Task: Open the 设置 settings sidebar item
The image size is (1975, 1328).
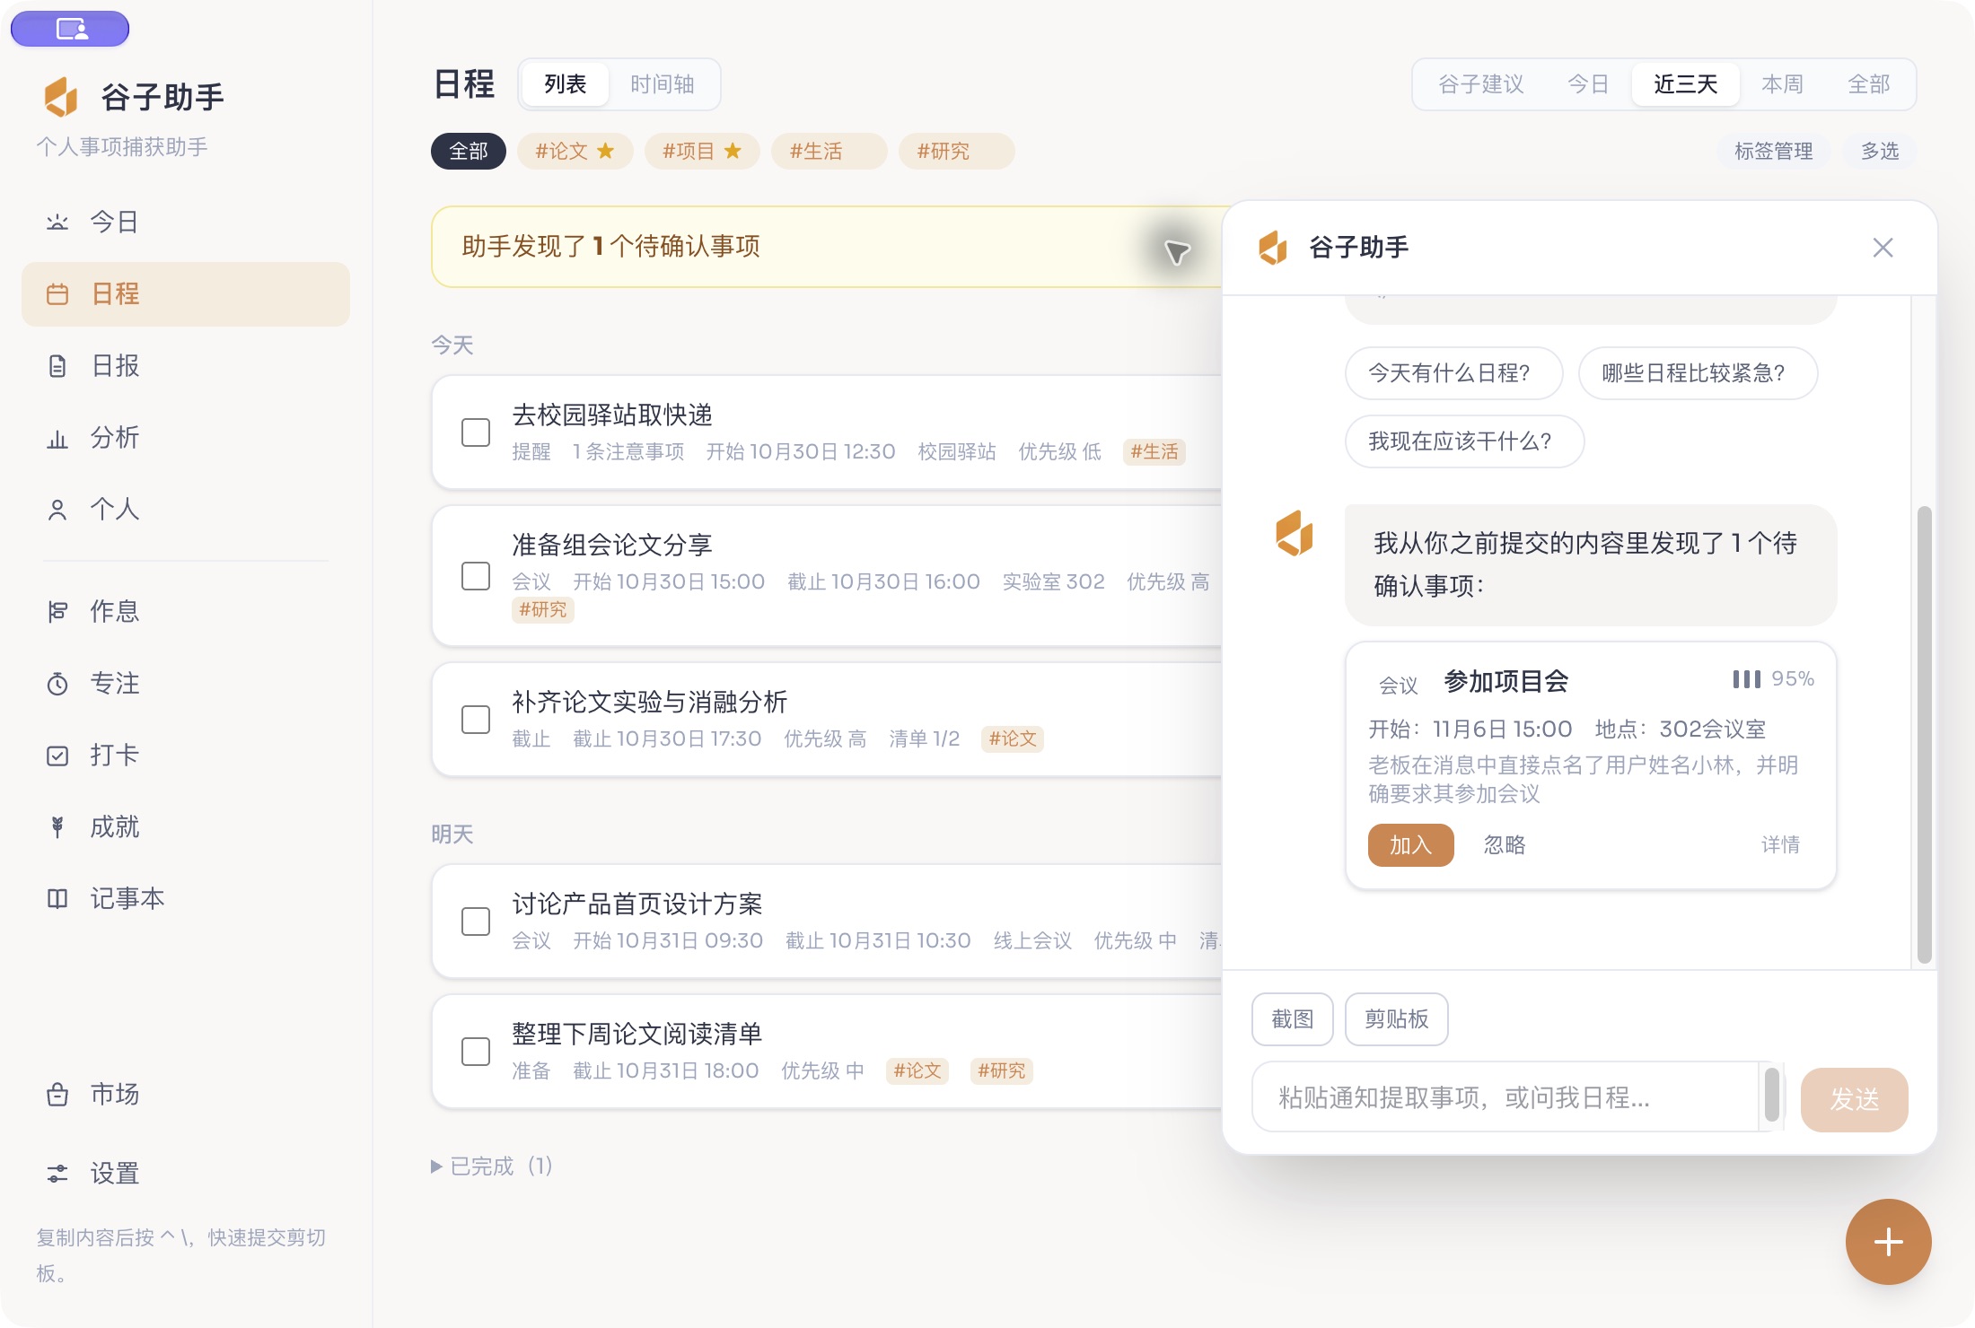Action: 185,1173
